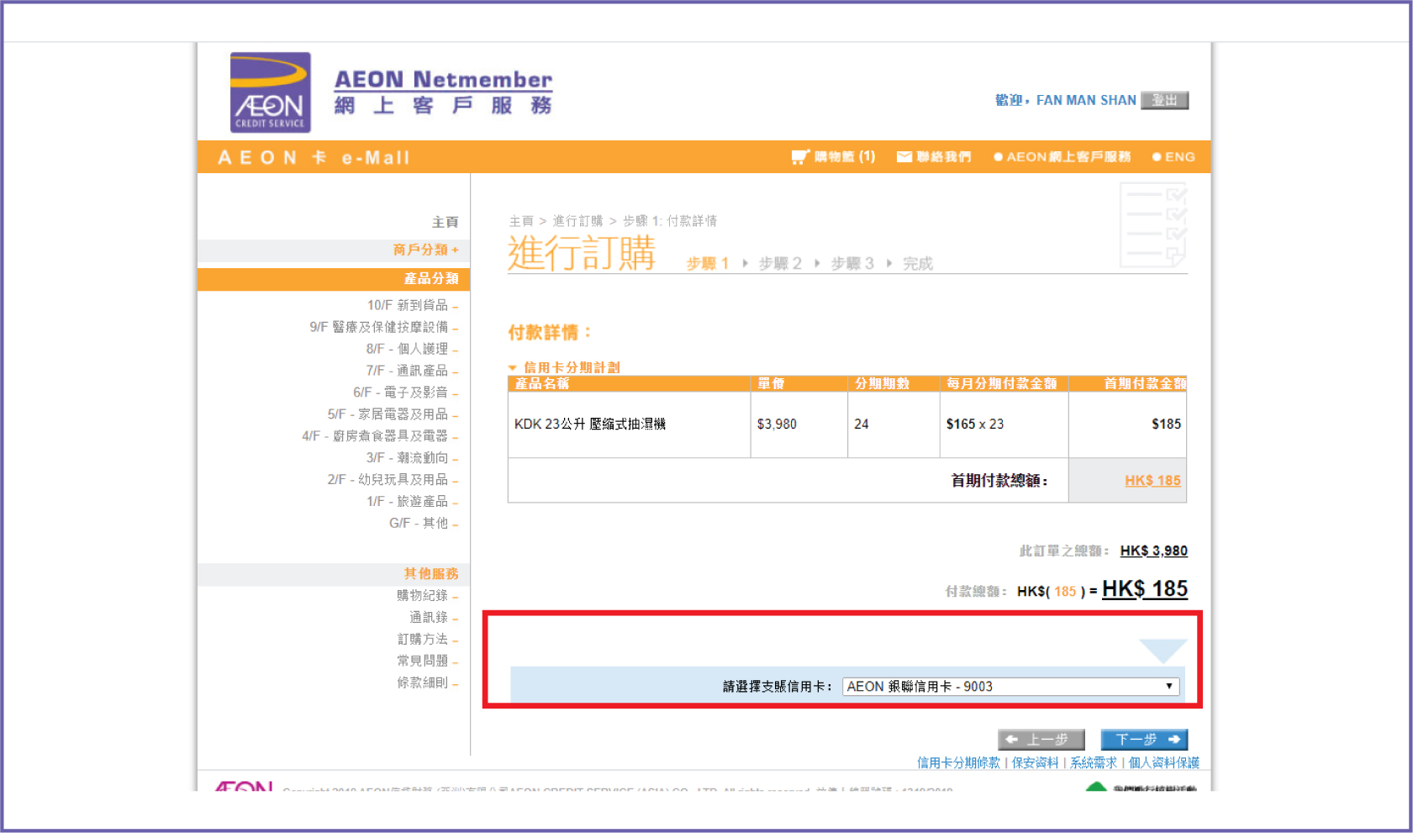Open AEON網上客戶服務 in orange bar

coord(1062,156)
